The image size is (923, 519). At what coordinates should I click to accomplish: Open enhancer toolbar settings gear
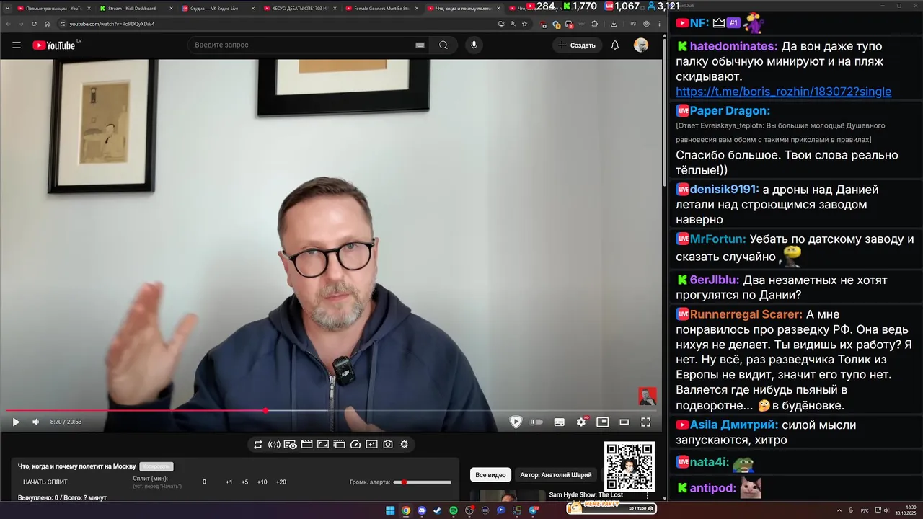coord(404,444)
